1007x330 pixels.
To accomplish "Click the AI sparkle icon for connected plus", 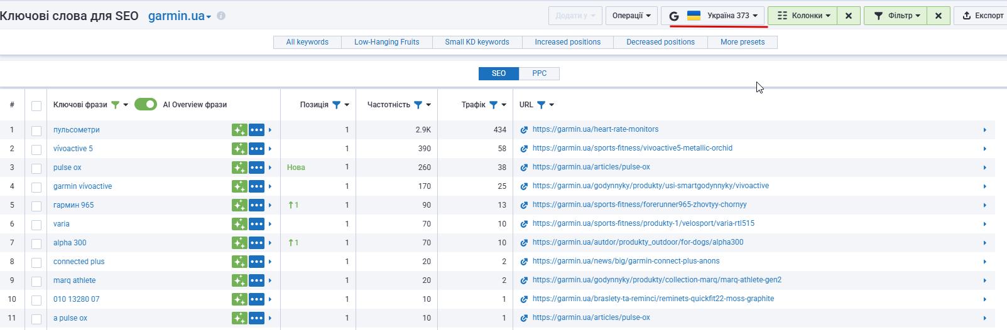I will pyautogui.click(x=239, y=262).
